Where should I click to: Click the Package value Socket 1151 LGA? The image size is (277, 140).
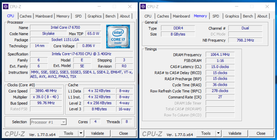65,40
